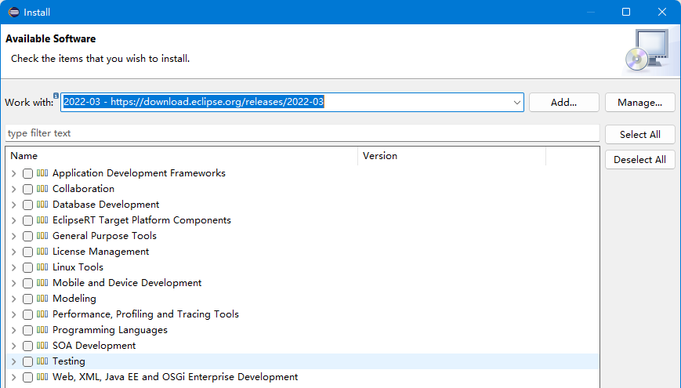Click the category icon next to Modeling
Image resolution: width=681 pixels, height=388 pixels.
[x=42, y=299]
